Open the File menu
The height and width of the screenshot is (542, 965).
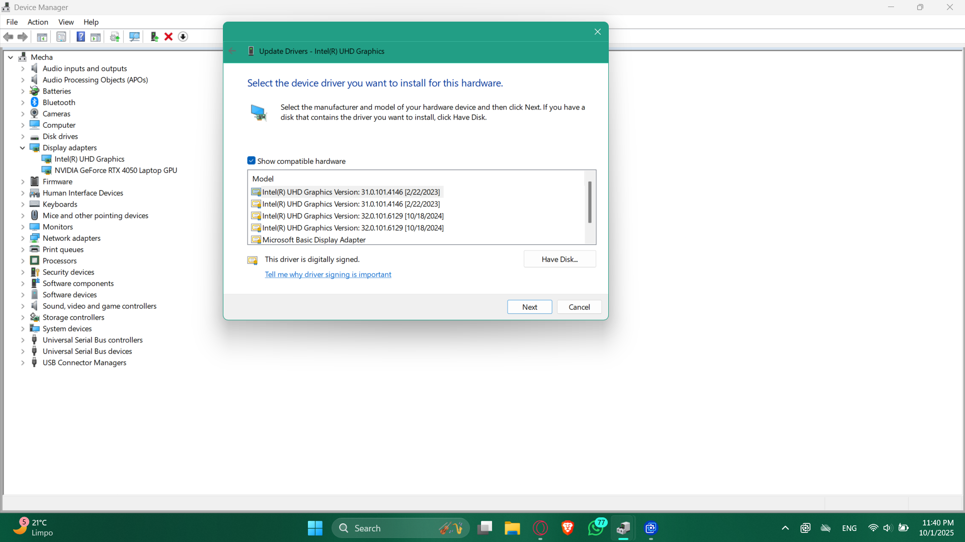point(12,22)
